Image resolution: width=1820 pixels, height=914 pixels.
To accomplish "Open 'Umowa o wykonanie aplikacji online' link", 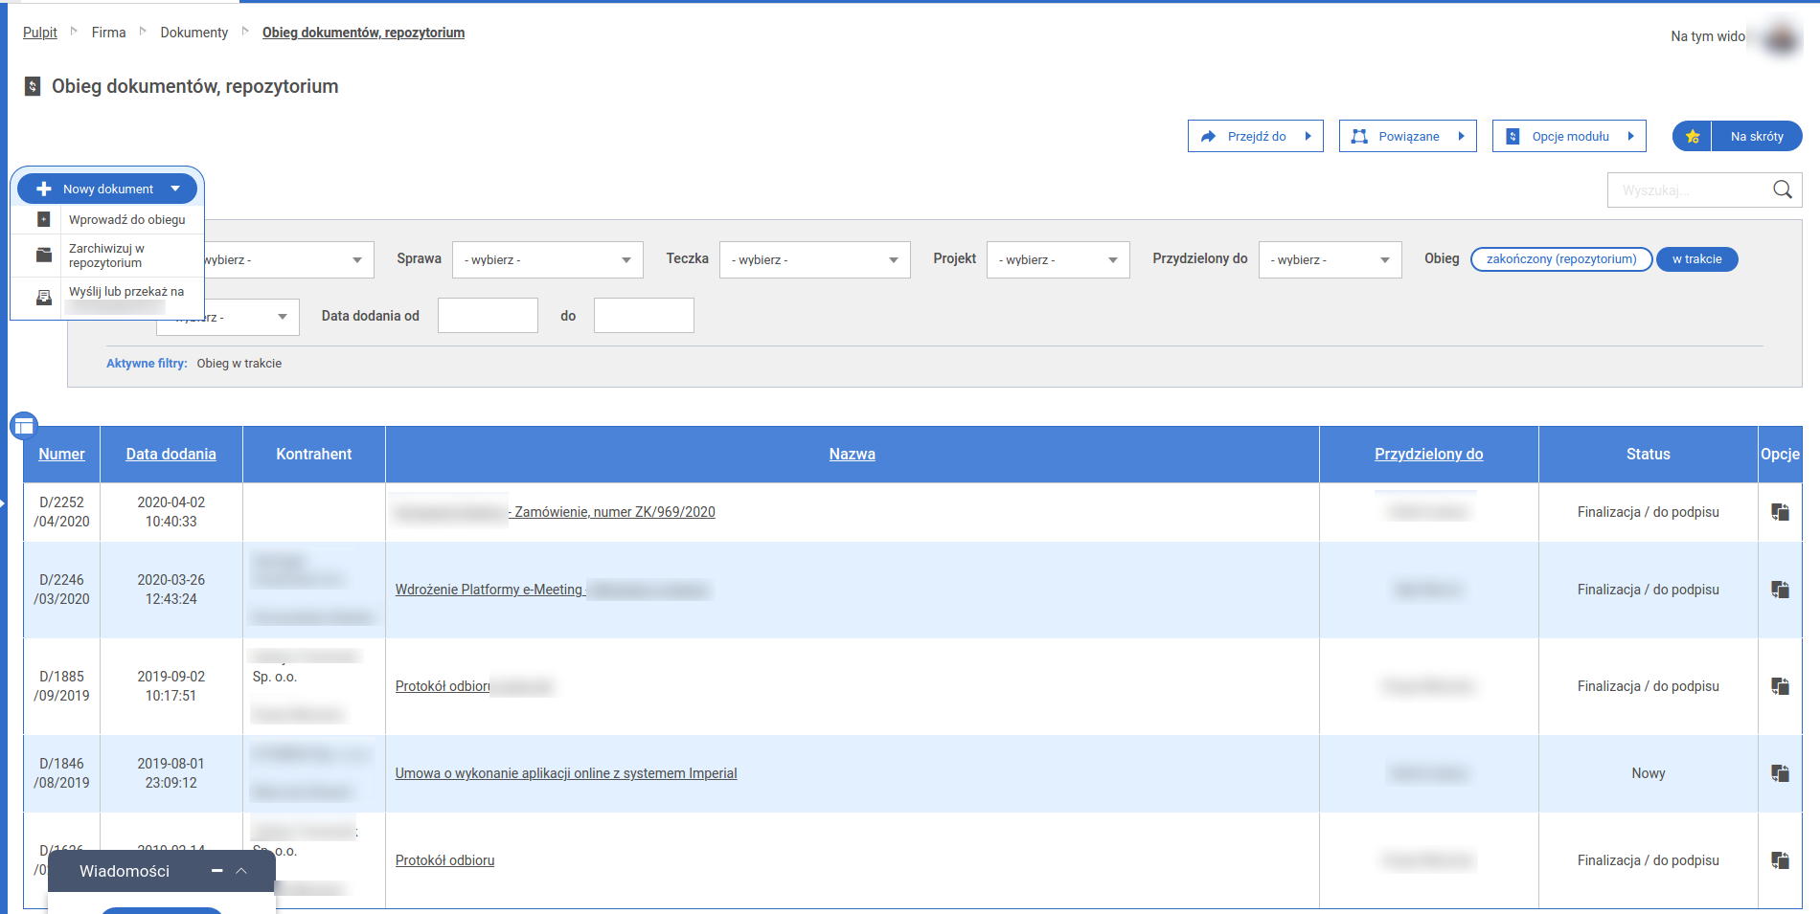I will (x=566, y=773).
